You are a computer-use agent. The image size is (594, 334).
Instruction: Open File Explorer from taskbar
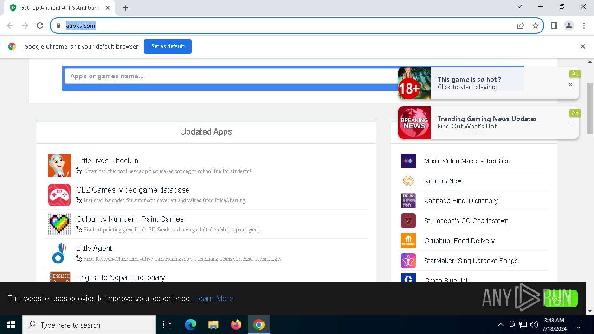point(213,325)
